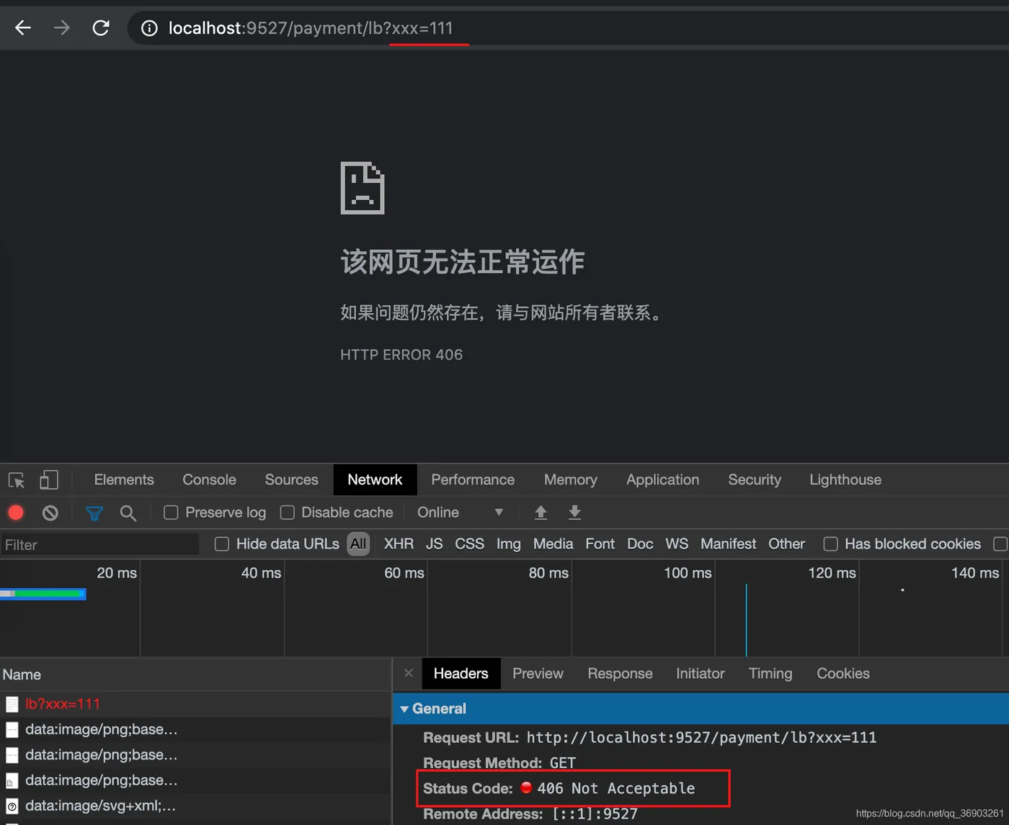This screenshot has height=825, width=1009.
Task: Click the HTTP ERROR 406 text
Action: (x=401, y=355)
